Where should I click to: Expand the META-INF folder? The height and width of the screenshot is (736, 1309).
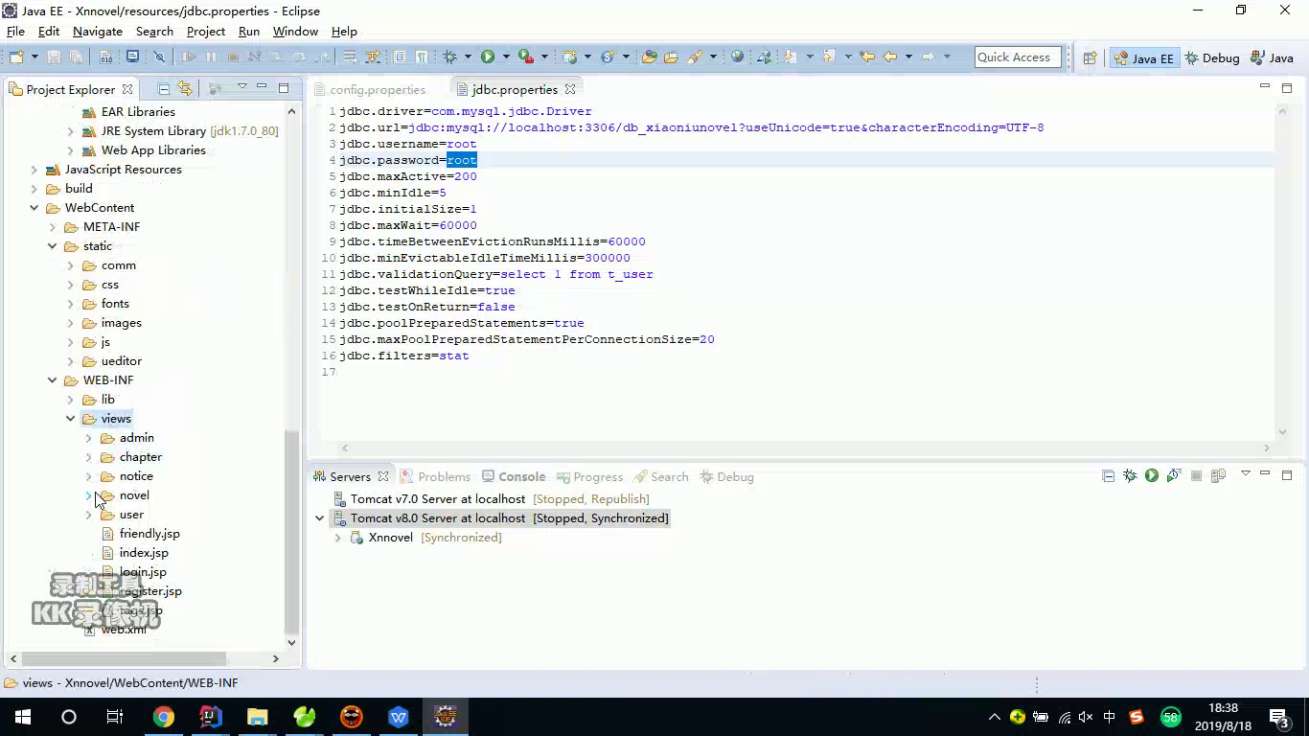[53, 227]
